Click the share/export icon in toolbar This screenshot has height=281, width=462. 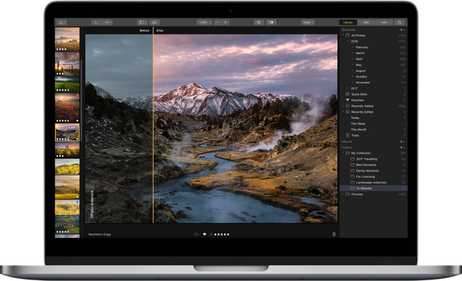tap(399, 22)
